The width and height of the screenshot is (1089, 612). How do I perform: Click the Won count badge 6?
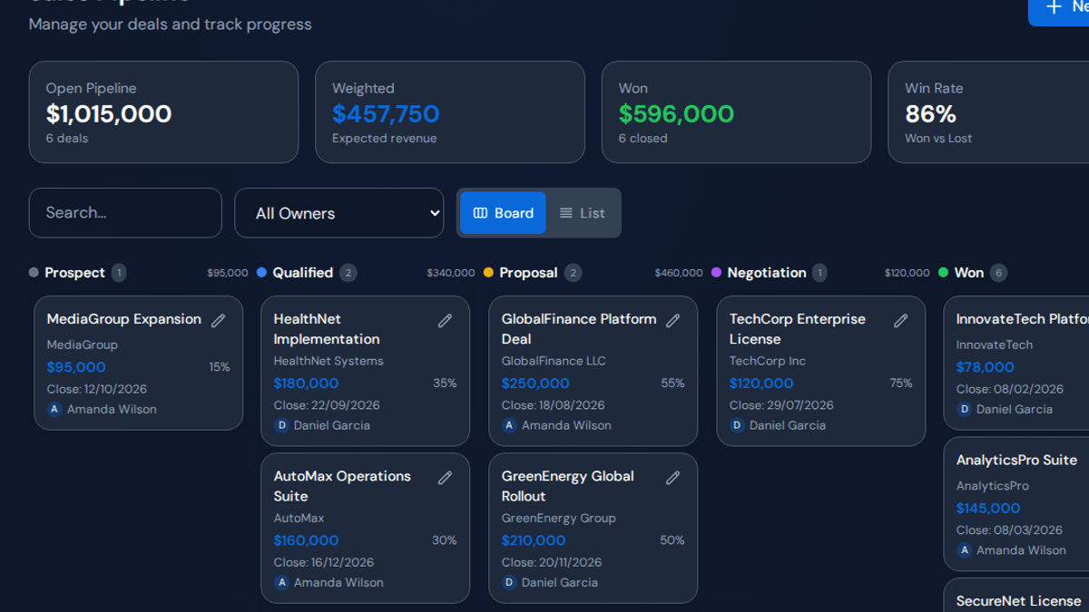click(x=998, y=273)
